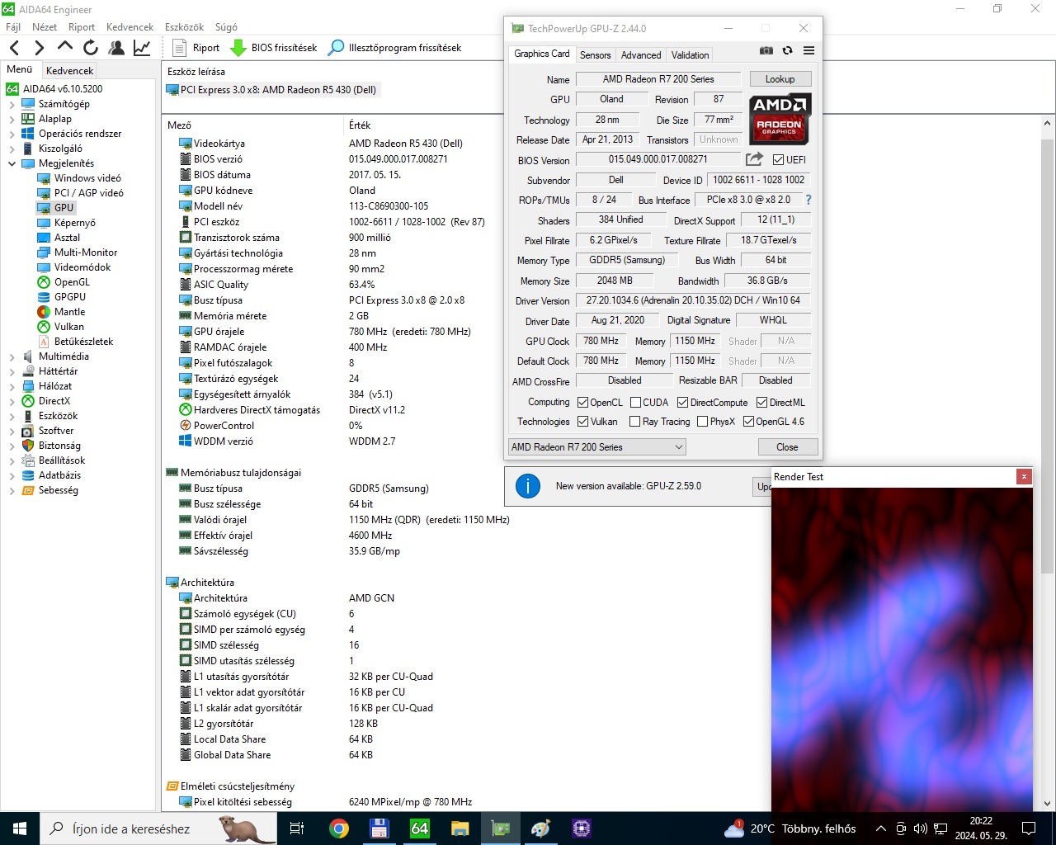Expand the Számítógép tree node
This screenshot has height=845, width=1056.
tap(12, 104)
